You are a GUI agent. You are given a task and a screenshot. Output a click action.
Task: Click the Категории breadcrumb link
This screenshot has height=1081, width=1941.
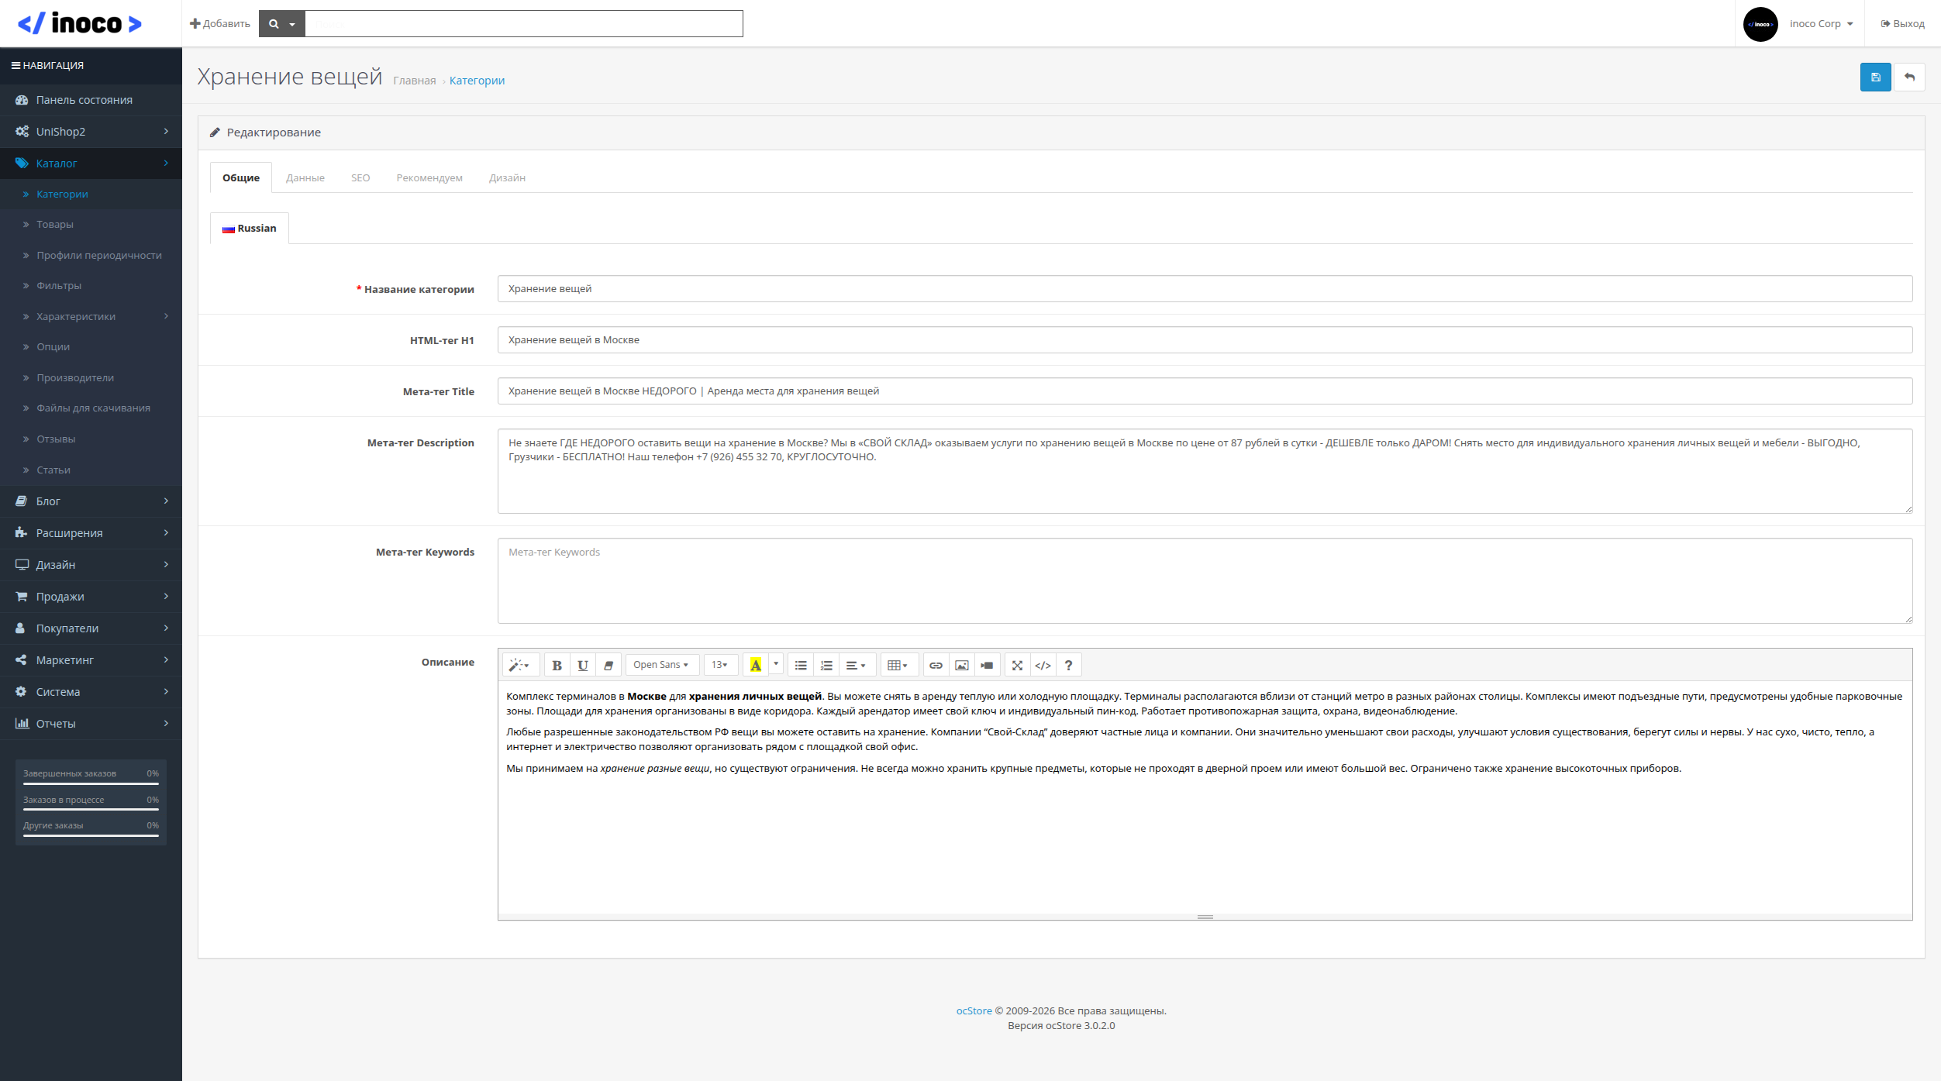477,81
